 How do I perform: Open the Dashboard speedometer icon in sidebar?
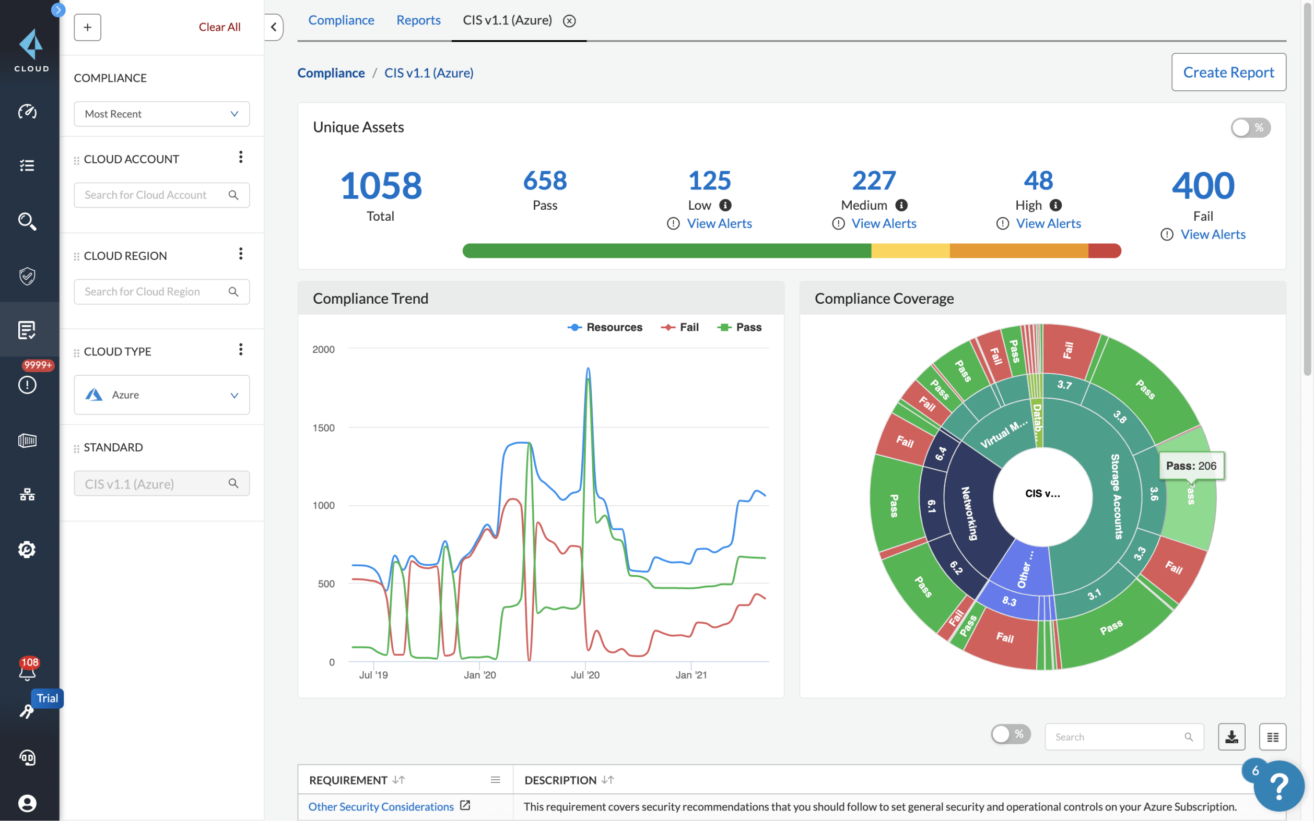click(x=27, y=112)
